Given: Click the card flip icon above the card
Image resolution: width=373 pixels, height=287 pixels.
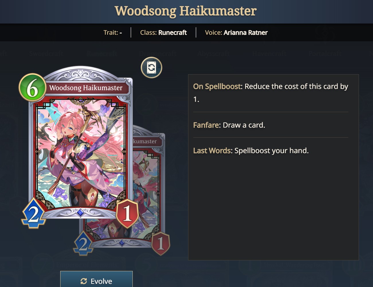Looking at the screenshot, I should (151, 68).
